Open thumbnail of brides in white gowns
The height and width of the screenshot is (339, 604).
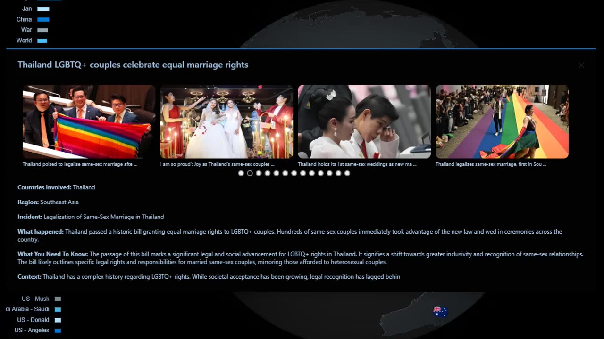pyautogui.click(x=226, y=121)
